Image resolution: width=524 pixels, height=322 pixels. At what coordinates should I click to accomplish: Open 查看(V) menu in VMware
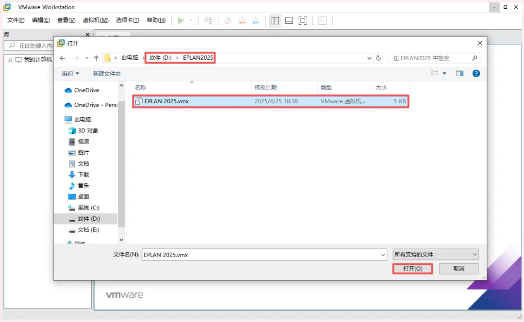[x=66, y=20]
